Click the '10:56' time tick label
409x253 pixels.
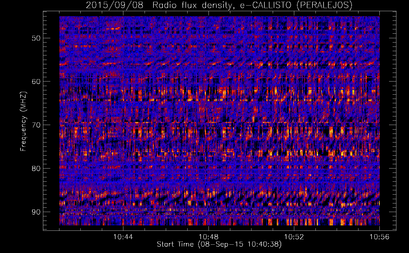(x=379, y=237)
